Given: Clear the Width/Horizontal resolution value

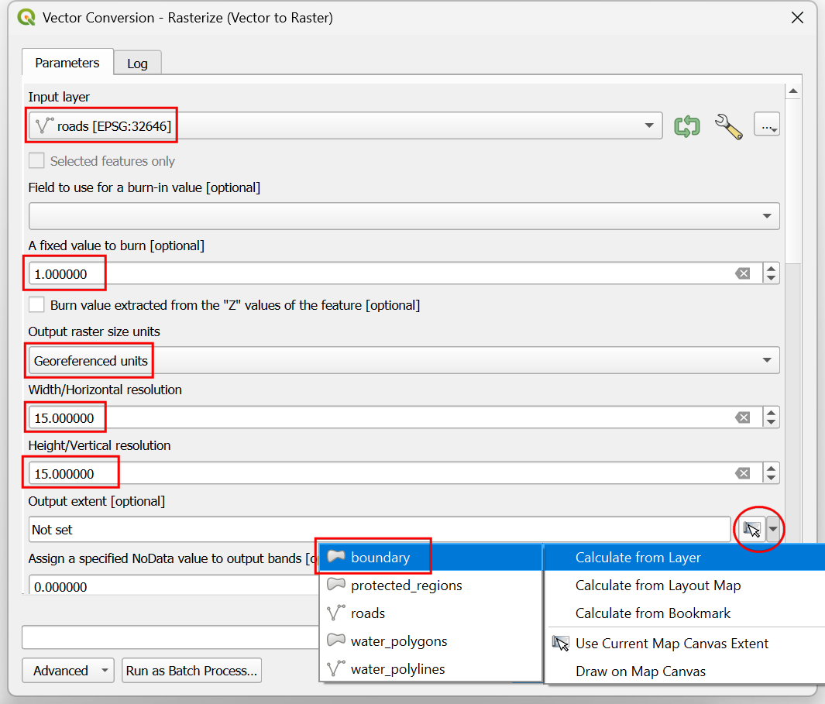Looking at the screenshot, I should click(742, 418).
